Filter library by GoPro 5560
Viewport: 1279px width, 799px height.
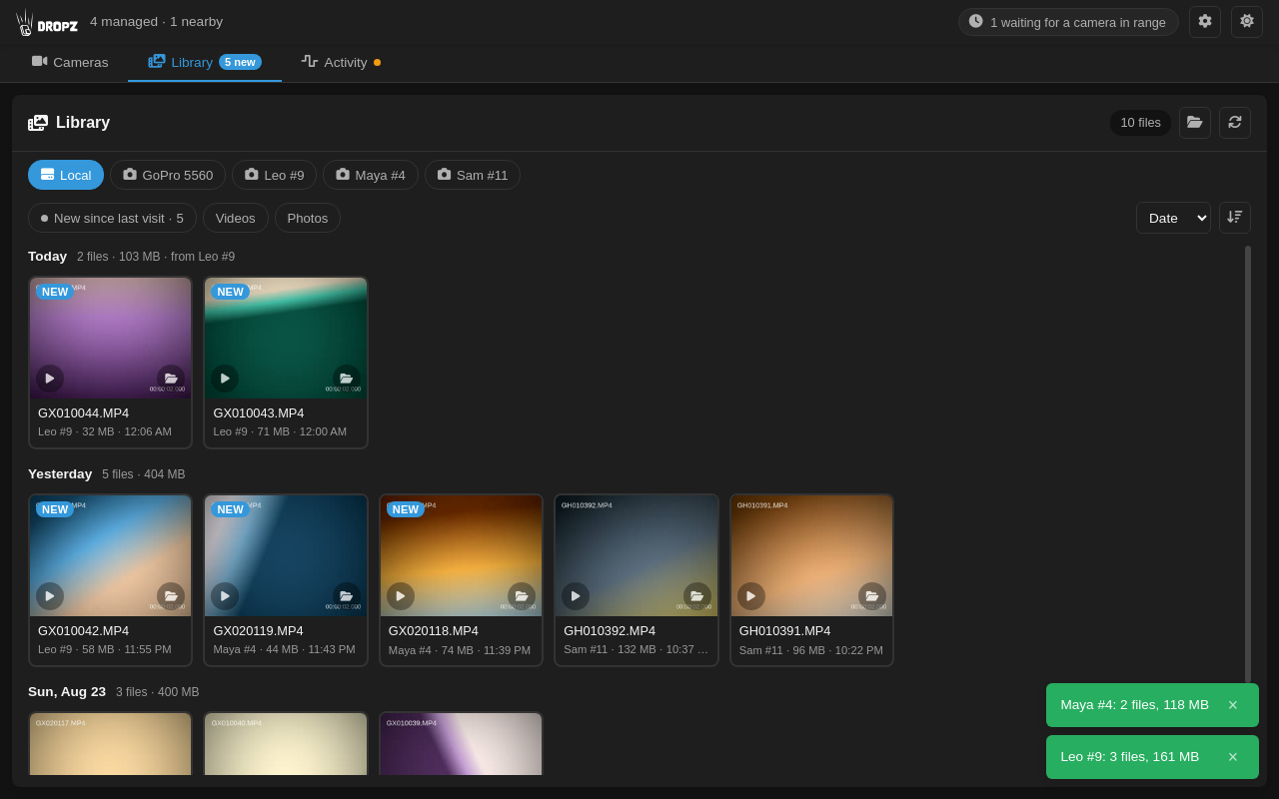(168, 175)
